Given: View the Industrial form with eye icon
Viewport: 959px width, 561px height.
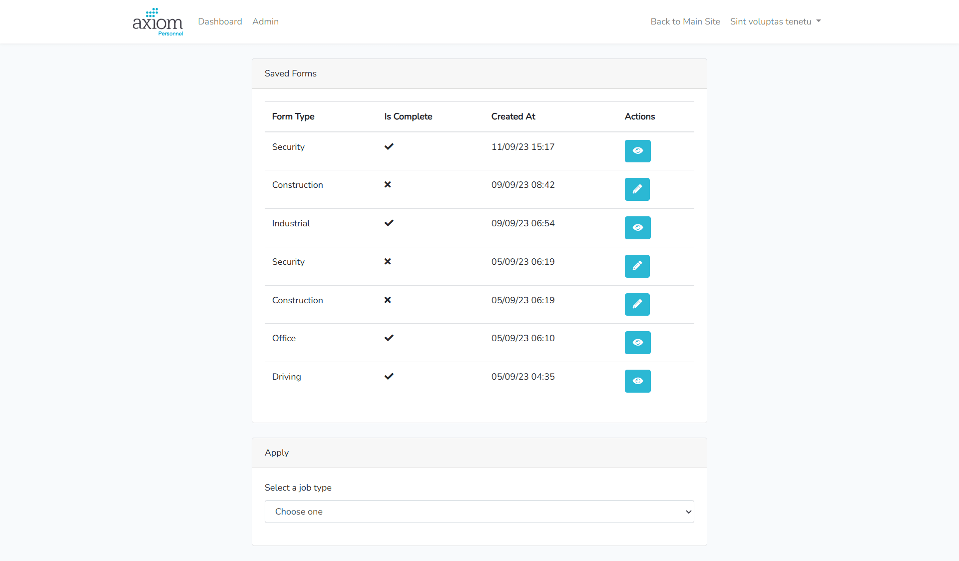Looking at the screenshot, I should (637, 228).
